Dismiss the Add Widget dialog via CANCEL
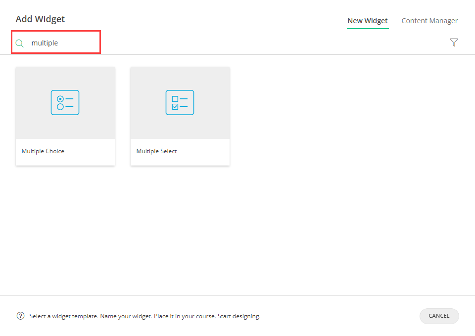The image size is (475, 336). [x=439, y=316]
